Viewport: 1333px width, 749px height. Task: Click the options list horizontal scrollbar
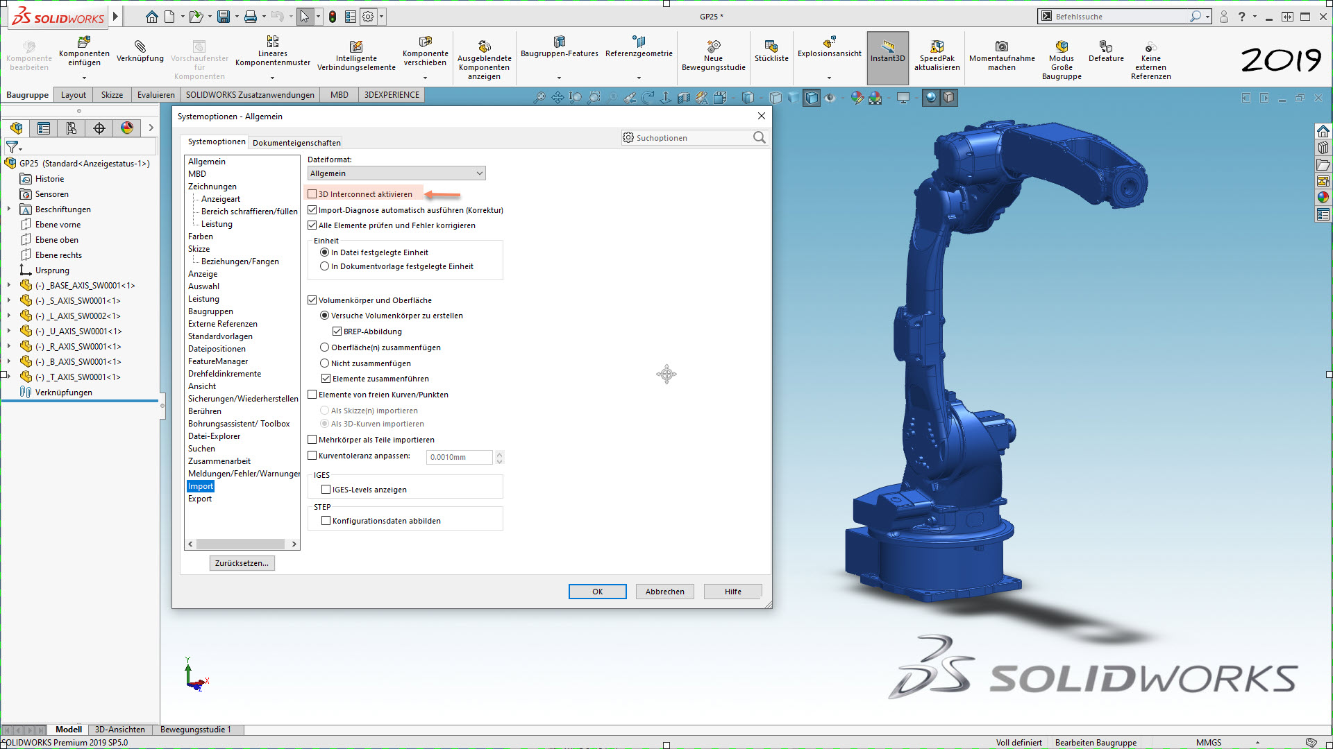(x=242, y=544)
